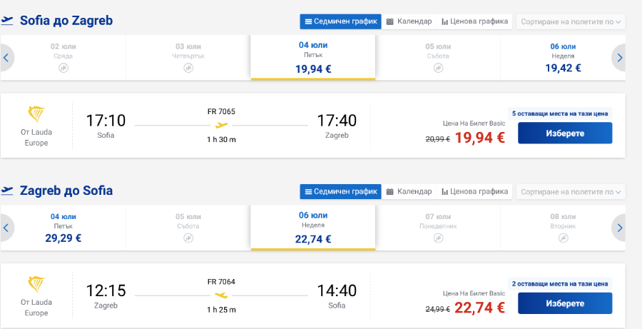
Task: Pick outbound date 06 юли for 19,42 €
Action: tap(563, 58)
